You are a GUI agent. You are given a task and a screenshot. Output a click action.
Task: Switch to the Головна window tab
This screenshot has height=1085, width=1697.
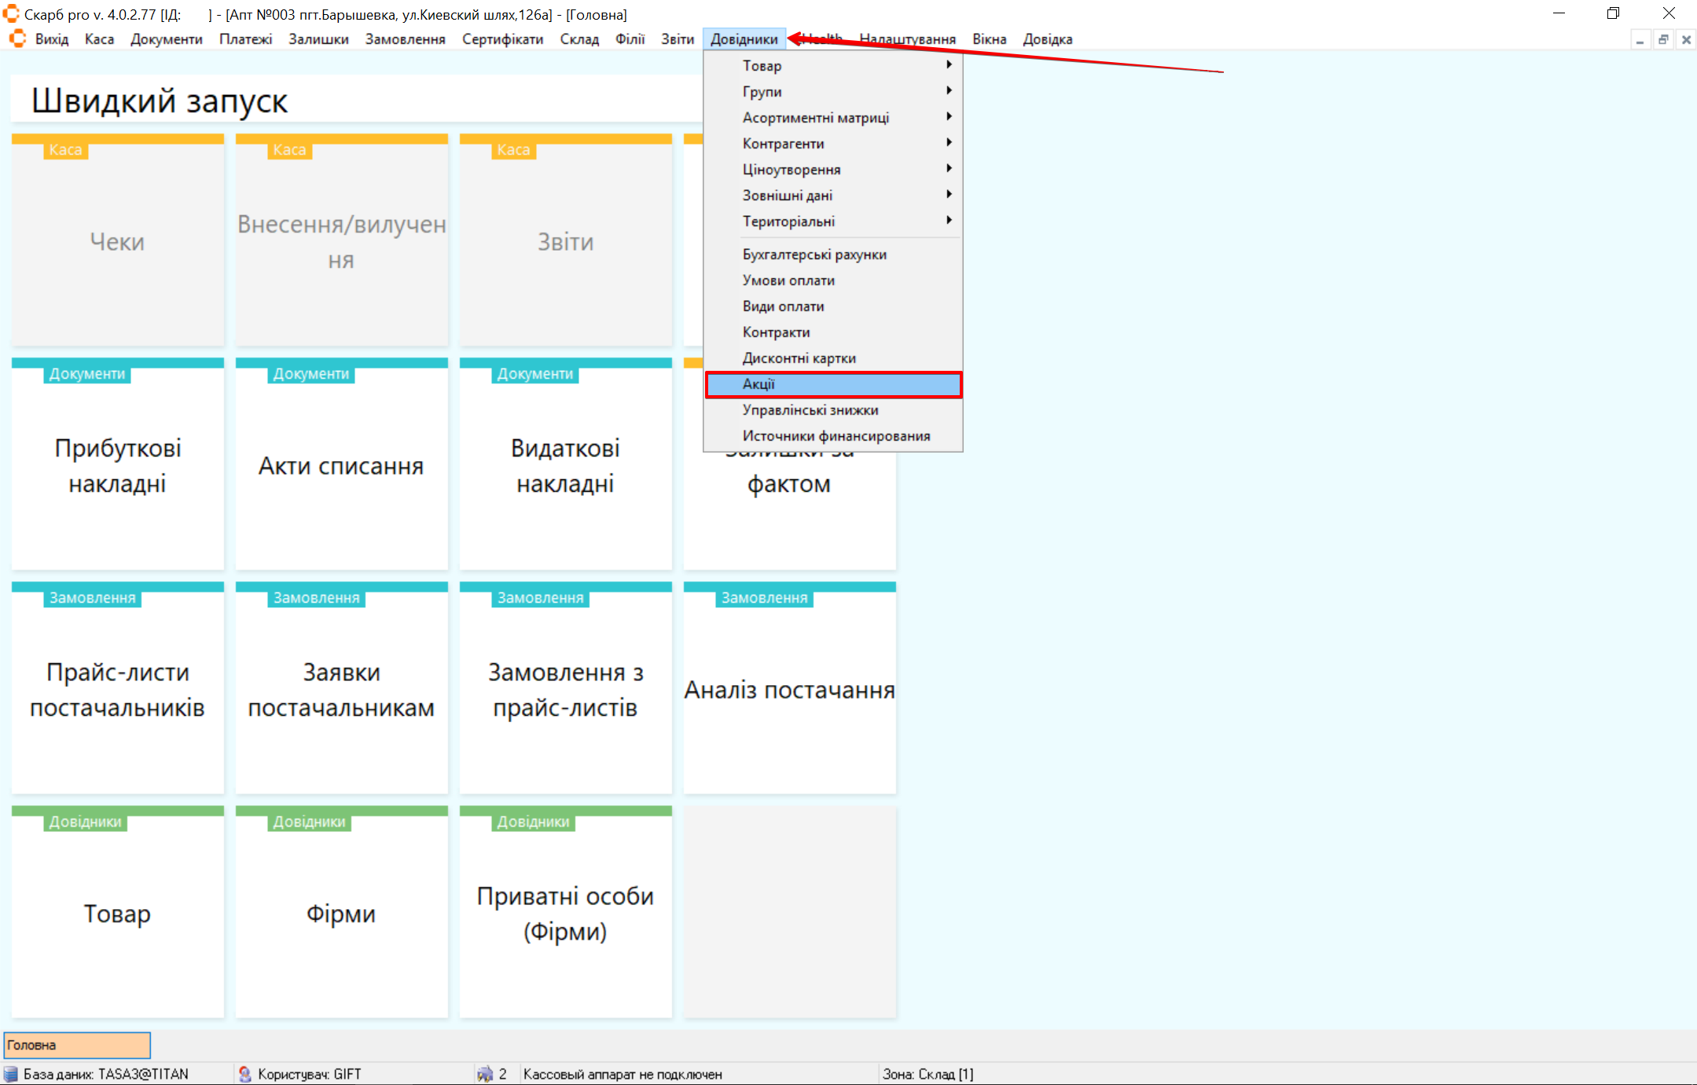(x=77, y=1045)
